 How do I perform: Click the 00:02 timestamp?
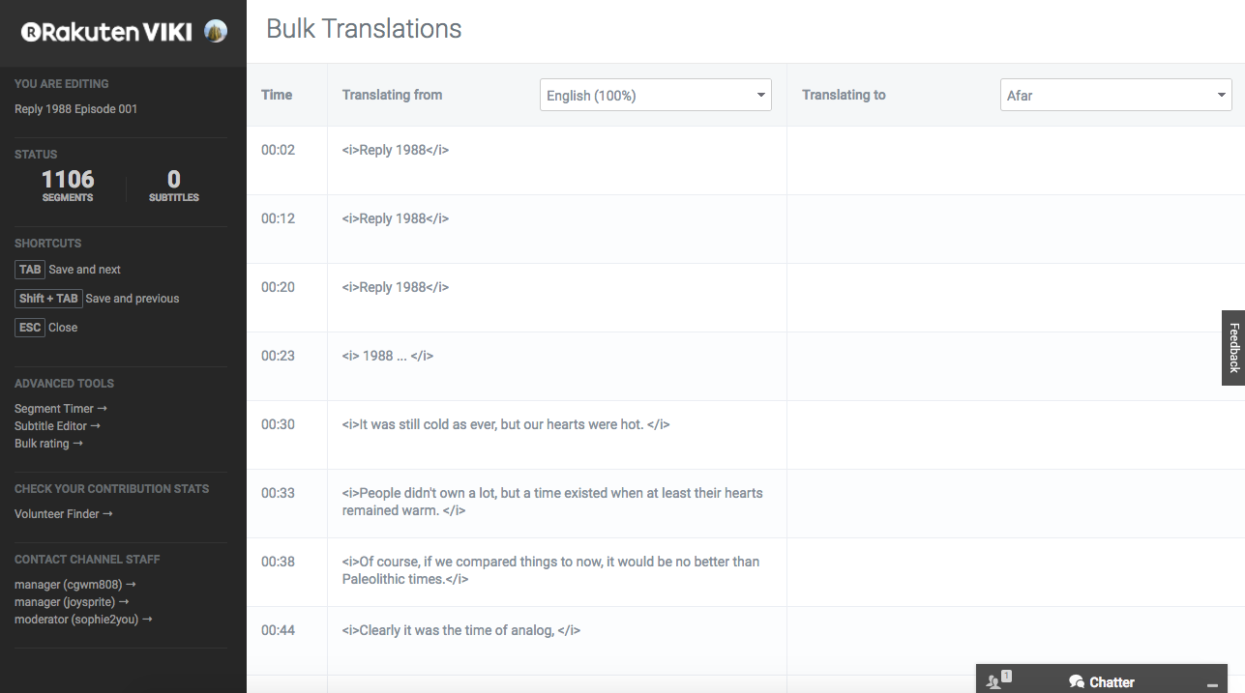(x=278, y=150)
